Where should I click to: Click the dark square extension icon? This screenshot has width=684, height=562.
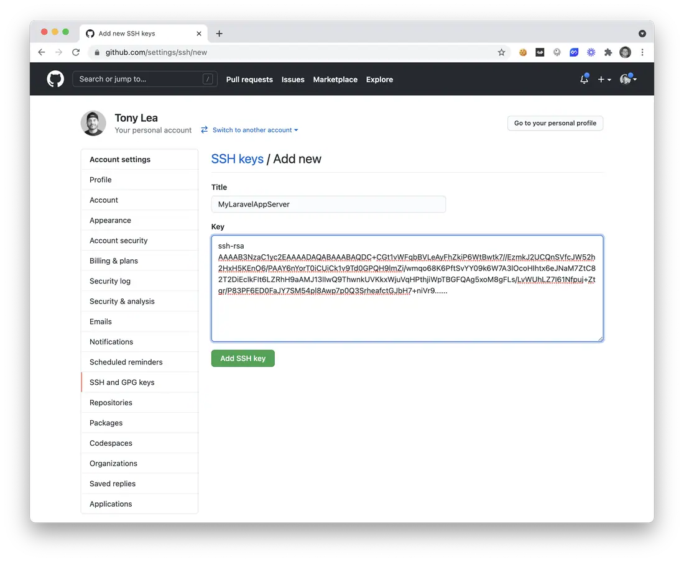click(x=540, y=52)
